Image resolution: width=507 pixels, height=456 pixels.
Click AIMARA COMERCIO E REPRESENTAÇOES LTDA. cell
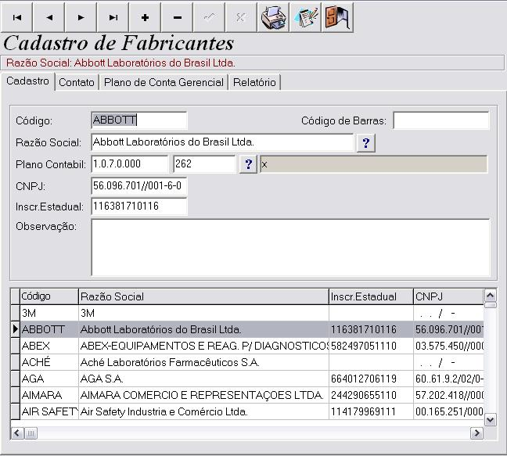click(x=203, y=395)
